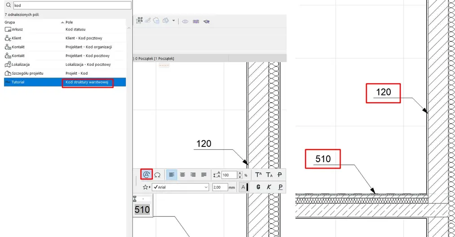Toggle bold (G) formatting
Viewport: 455px width, 237px height.
[258, 187]
